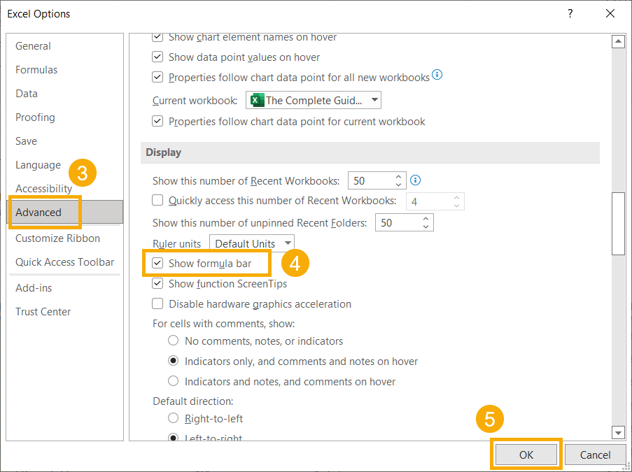
Task: Check Quickly access this number of Recent Workbooks
Action: [158, 201]
